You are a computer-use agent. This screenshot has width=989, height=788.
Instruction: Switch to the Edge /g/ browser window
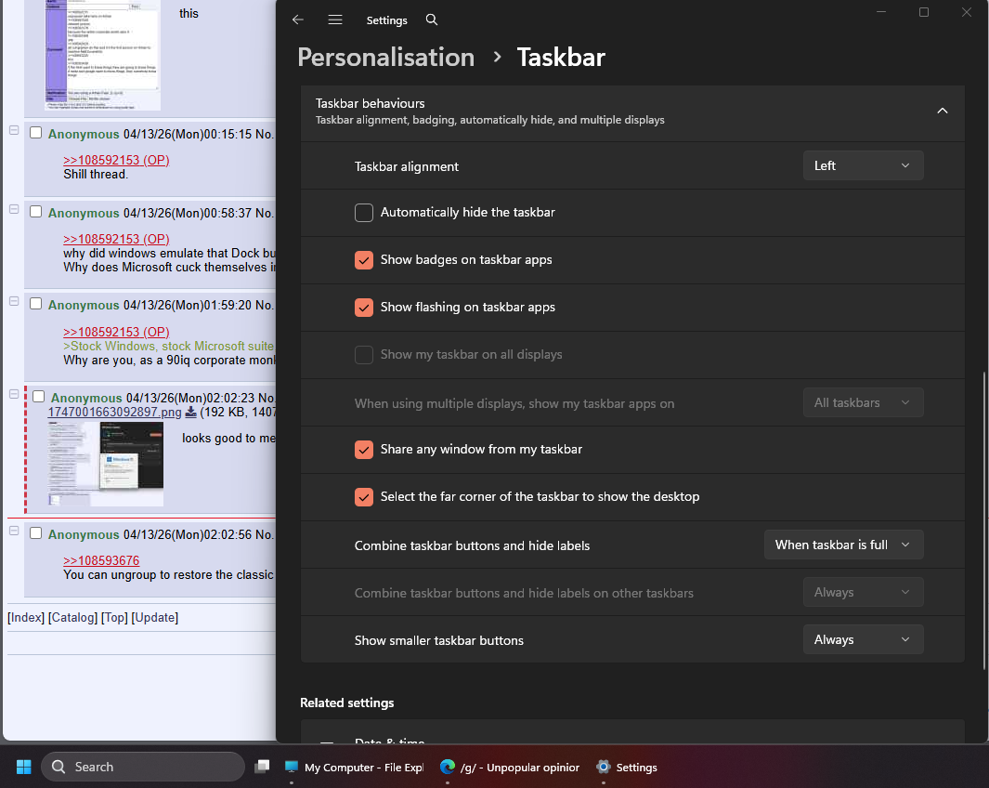(x=510, y=768)
